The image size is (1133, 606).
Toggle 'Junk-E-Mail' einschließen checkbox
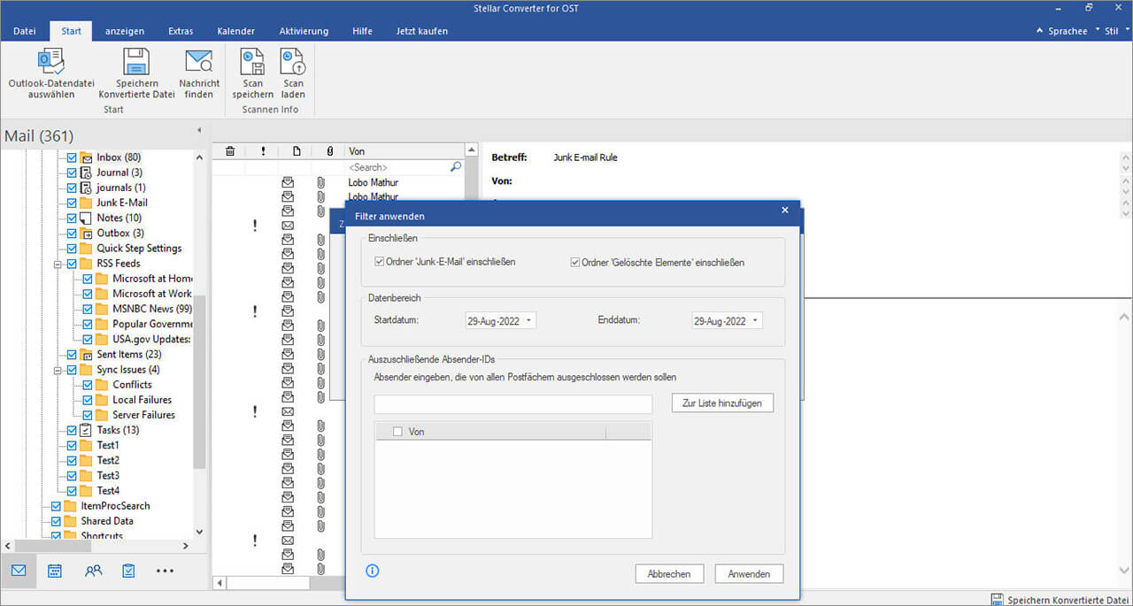click(380, 262)
